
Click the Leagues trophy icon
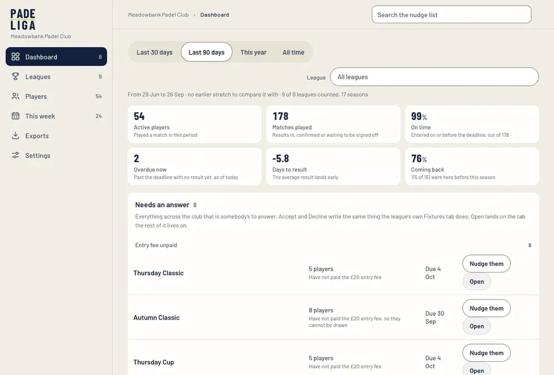pyautogui.click(x=16, y=76)
